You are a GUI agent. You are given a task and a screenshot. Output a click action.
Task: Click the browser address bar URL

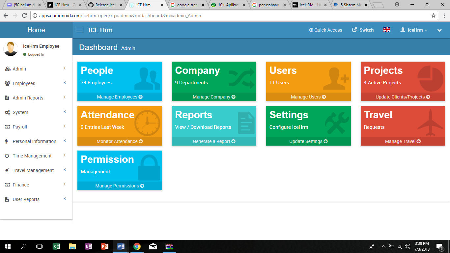pyautogui.click(x=132, y=15)
